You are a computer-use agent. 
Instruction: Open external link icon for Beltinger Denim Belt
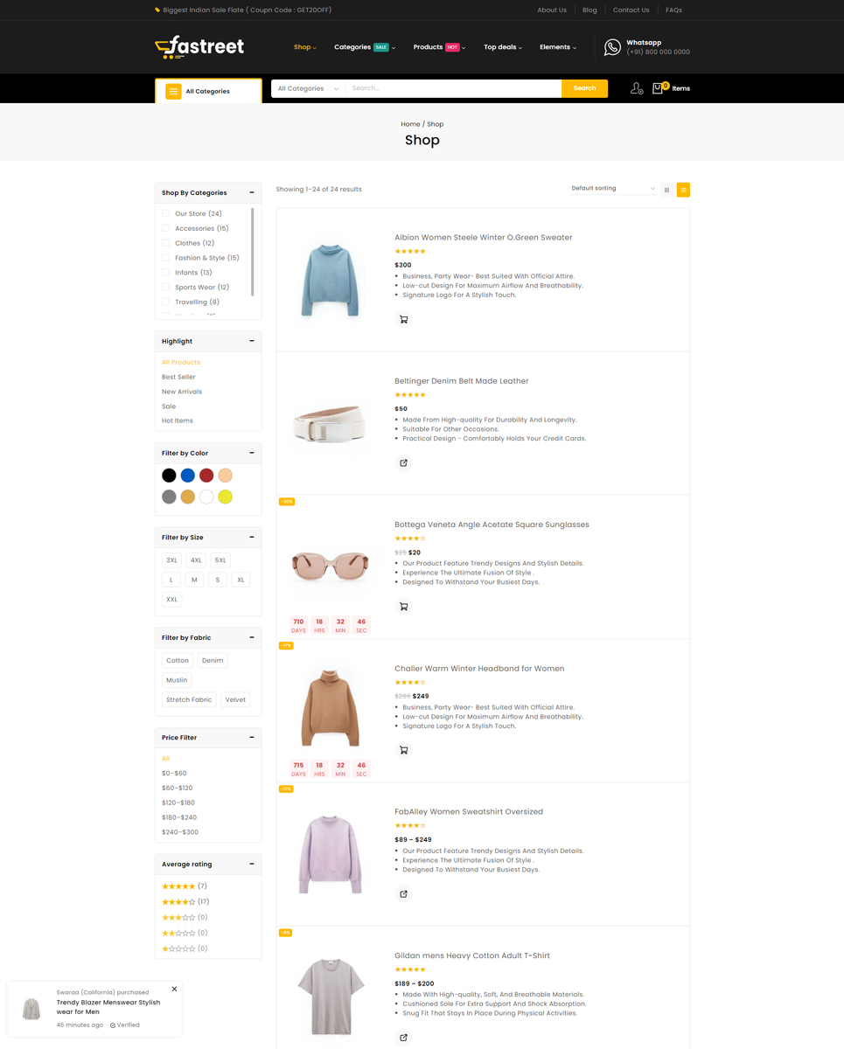[x=403, y=463]
